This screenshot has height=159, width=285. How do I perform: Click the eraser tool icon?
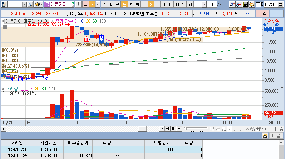(252, 129)
